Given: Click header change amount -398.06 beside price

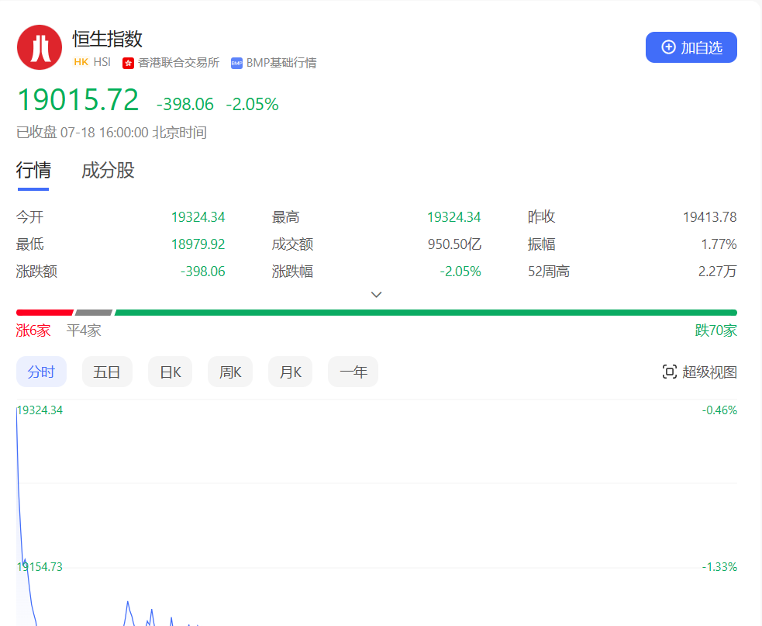Looking at the screenshot, I should (185, 104).
